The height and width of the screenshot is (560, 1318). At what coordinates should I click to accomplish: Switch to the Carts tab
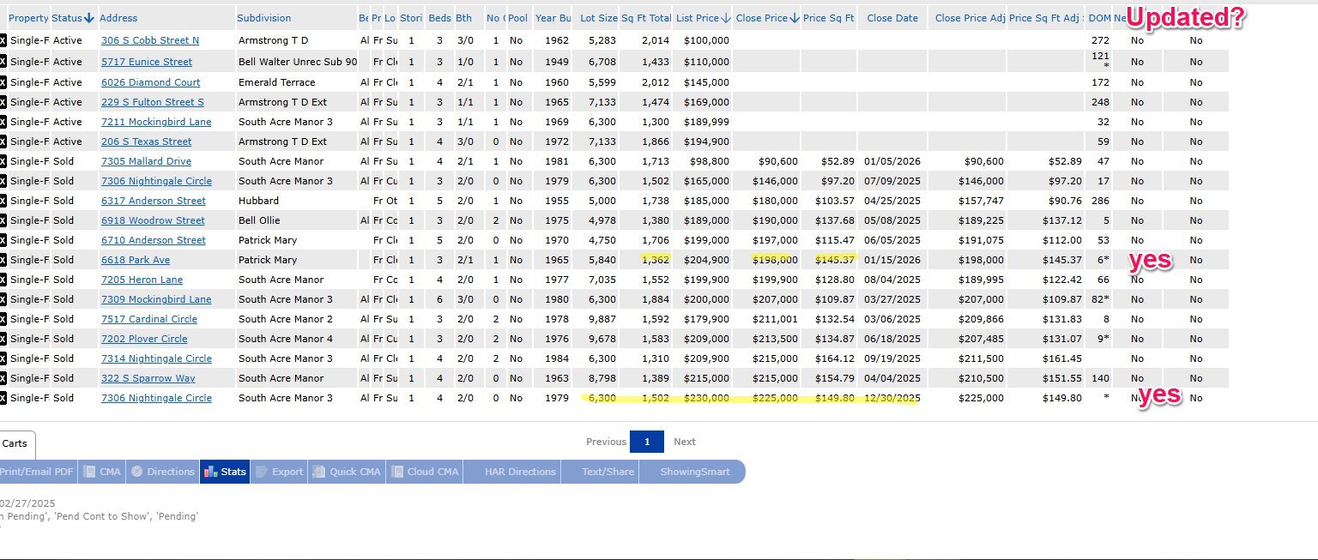click(15, 443)
